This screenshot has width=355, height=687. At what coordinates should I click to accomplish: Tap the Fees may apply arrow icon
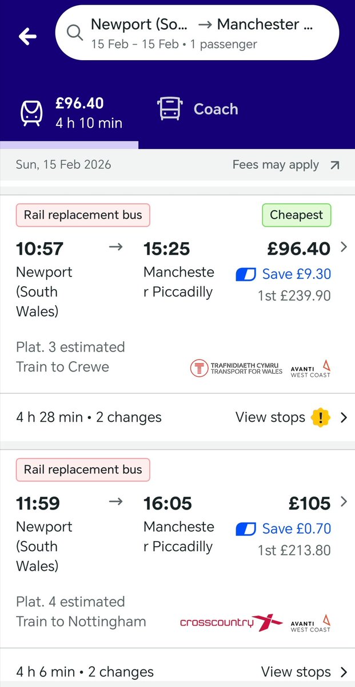click(x=335, y=165)
